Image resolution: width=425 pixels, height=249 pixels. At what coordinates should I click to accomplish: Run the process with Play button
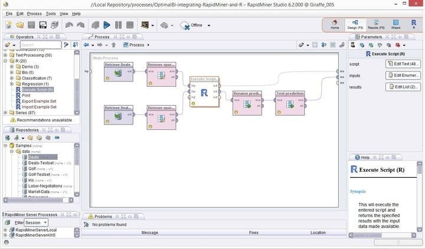click(107, 25)
